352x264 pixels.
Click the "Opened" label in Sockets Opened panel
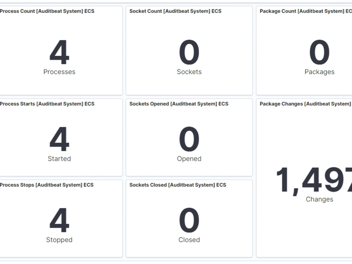click(x=189, y=159)
